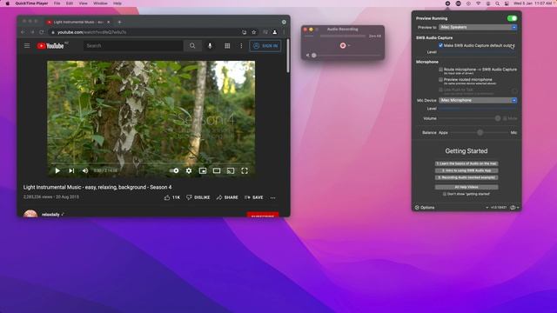Open Learn the basics of Audio video
Image resolution: width=557 pixels, height=313 pixels.
(x=466, y=163)
